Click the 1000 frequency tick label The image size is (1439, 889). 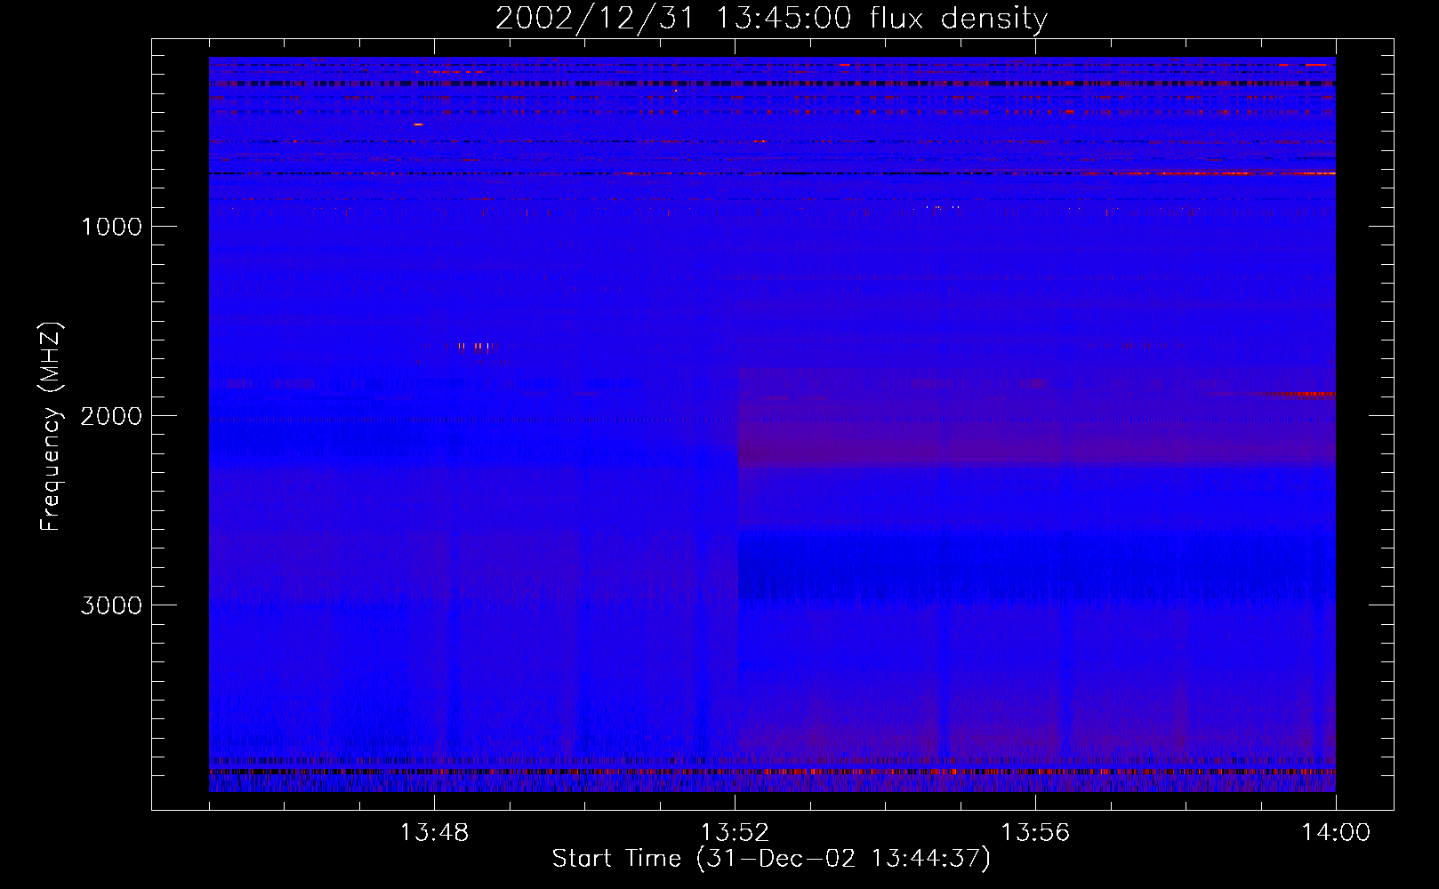tap(111, 227)
